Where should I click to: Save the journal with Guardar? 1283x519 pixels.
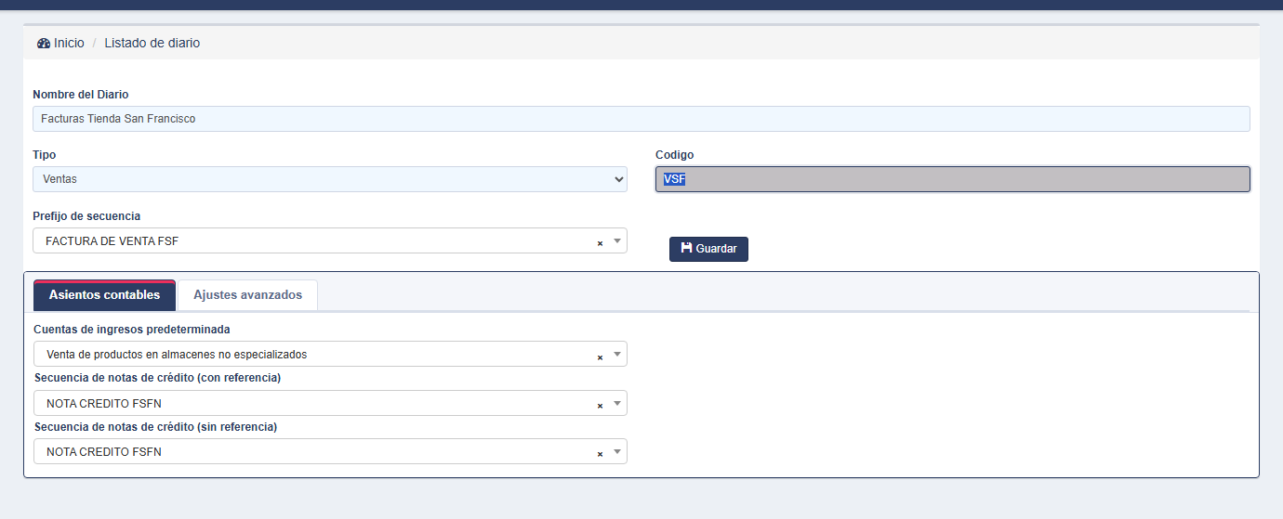(x=708, y=249)
